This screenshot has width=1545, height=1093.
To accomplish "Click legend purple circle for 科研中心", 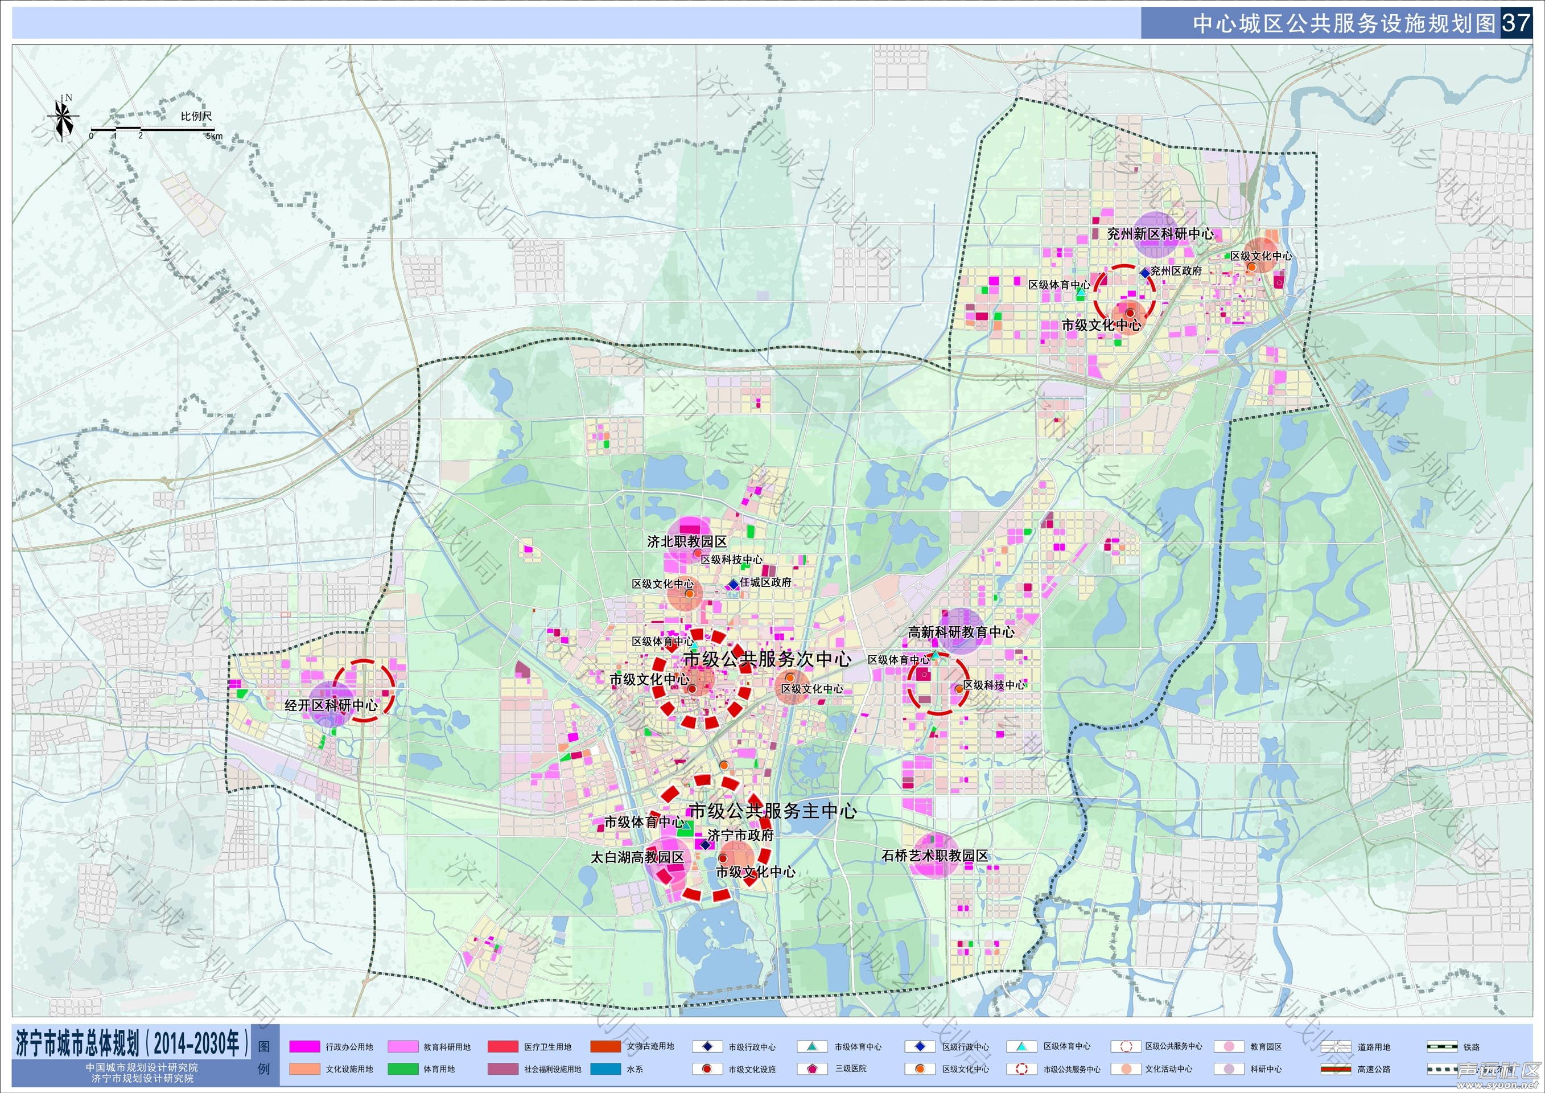I will [1229, 1069].
